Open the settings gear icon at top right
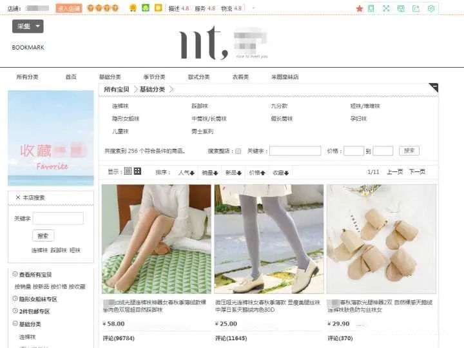Viewport: 464px width, 348px height. click(431, 8)
